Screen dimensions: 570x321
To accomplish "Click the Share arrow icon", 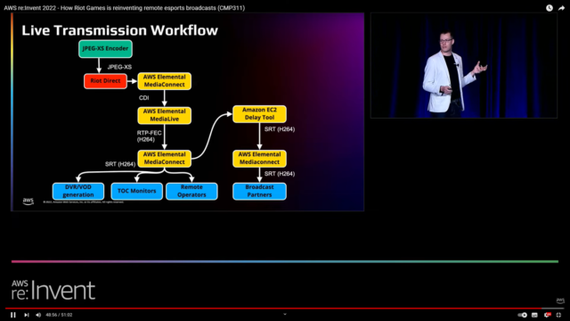I will 561,8.
